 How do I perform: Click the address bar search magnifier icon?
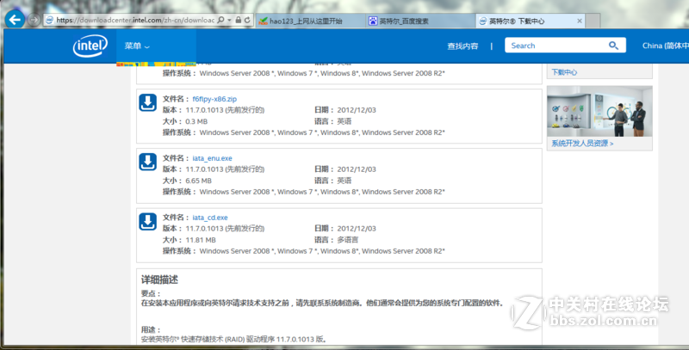pos(221,20)
